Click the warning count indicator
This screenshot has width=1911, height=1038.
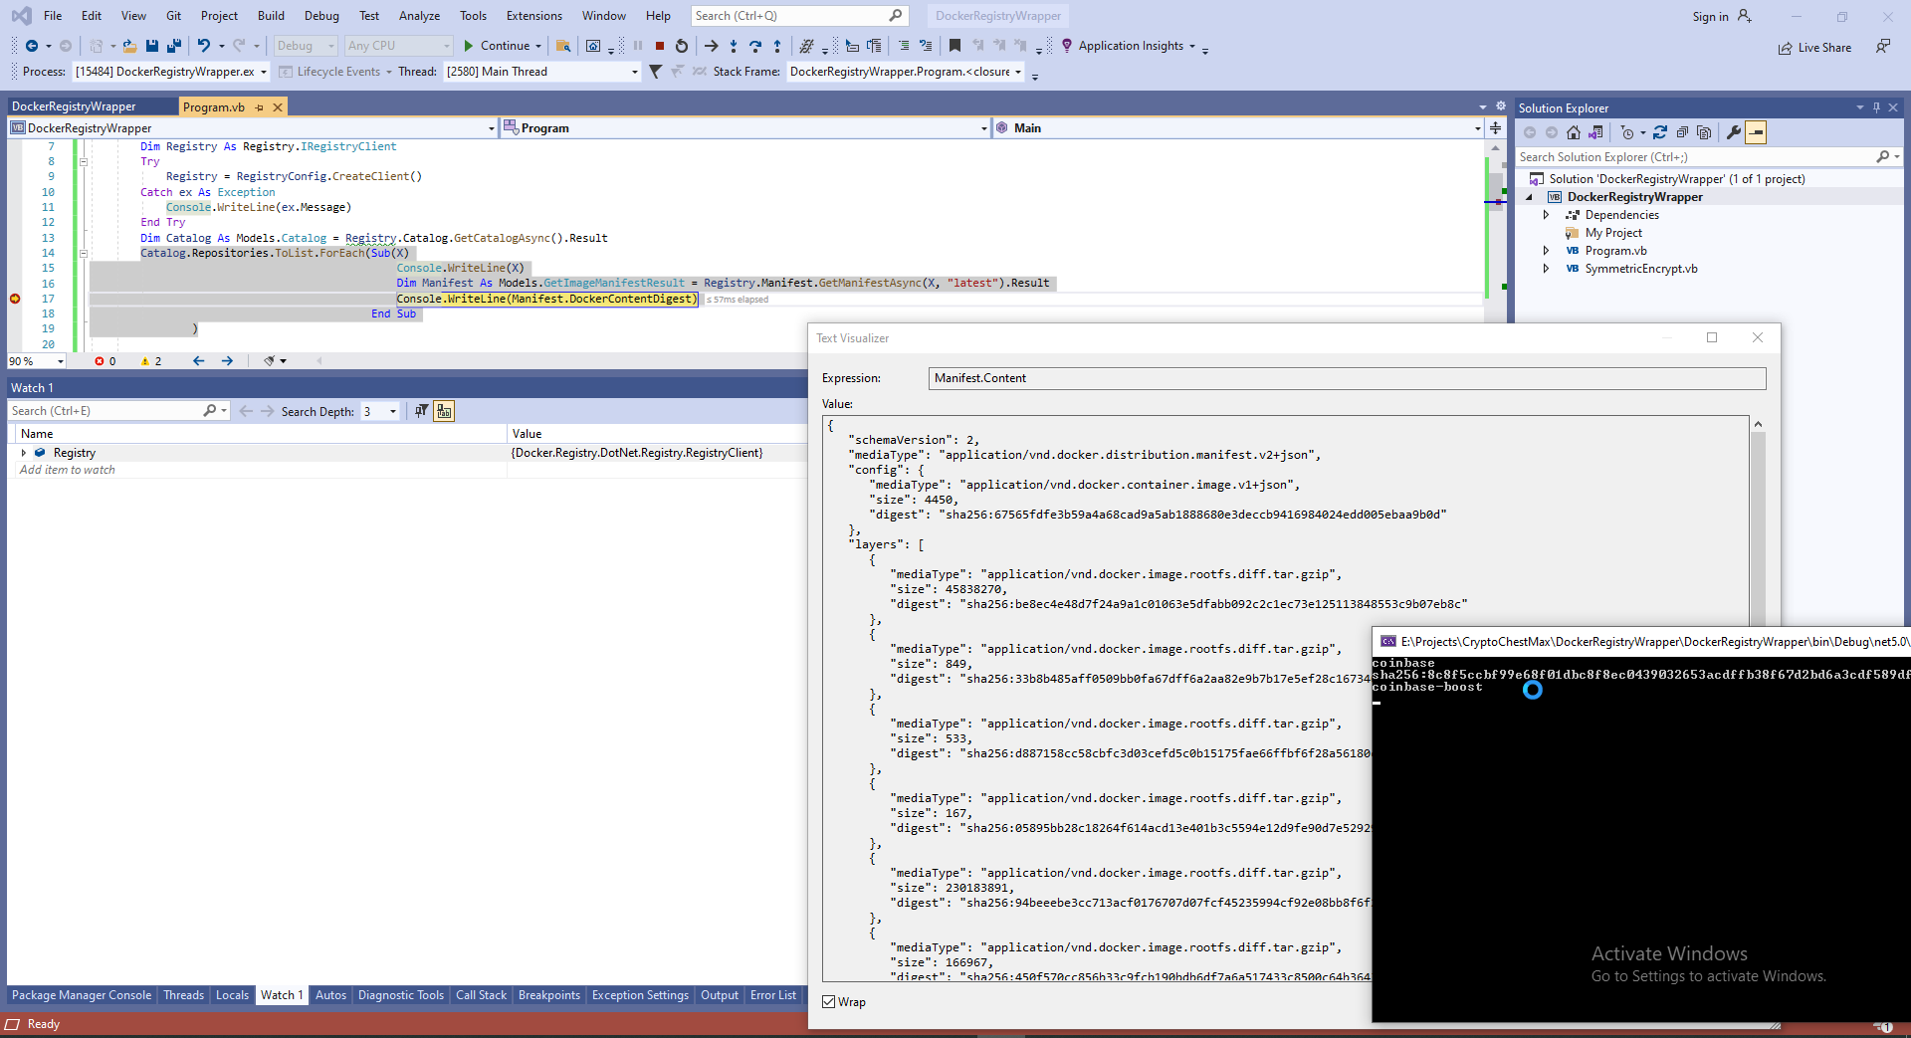coord(151,361)
